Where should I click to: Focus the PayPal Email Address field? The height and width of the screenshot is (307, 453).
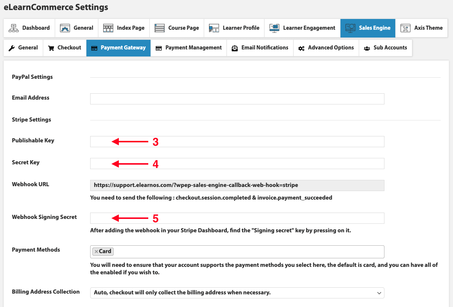click(x=237, y=99)
